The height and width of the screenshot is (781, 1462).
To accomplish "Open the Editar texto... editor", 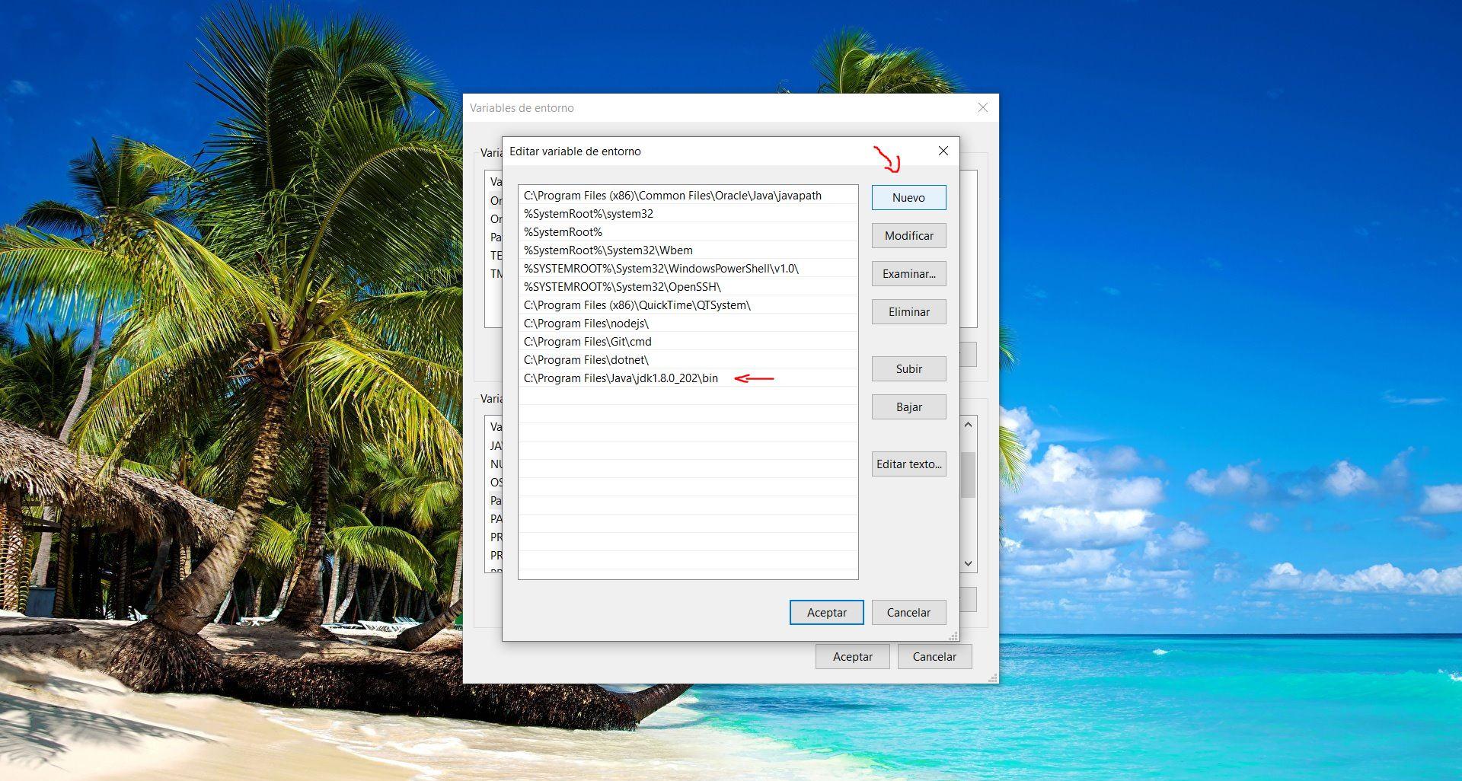I will [908, 464].
